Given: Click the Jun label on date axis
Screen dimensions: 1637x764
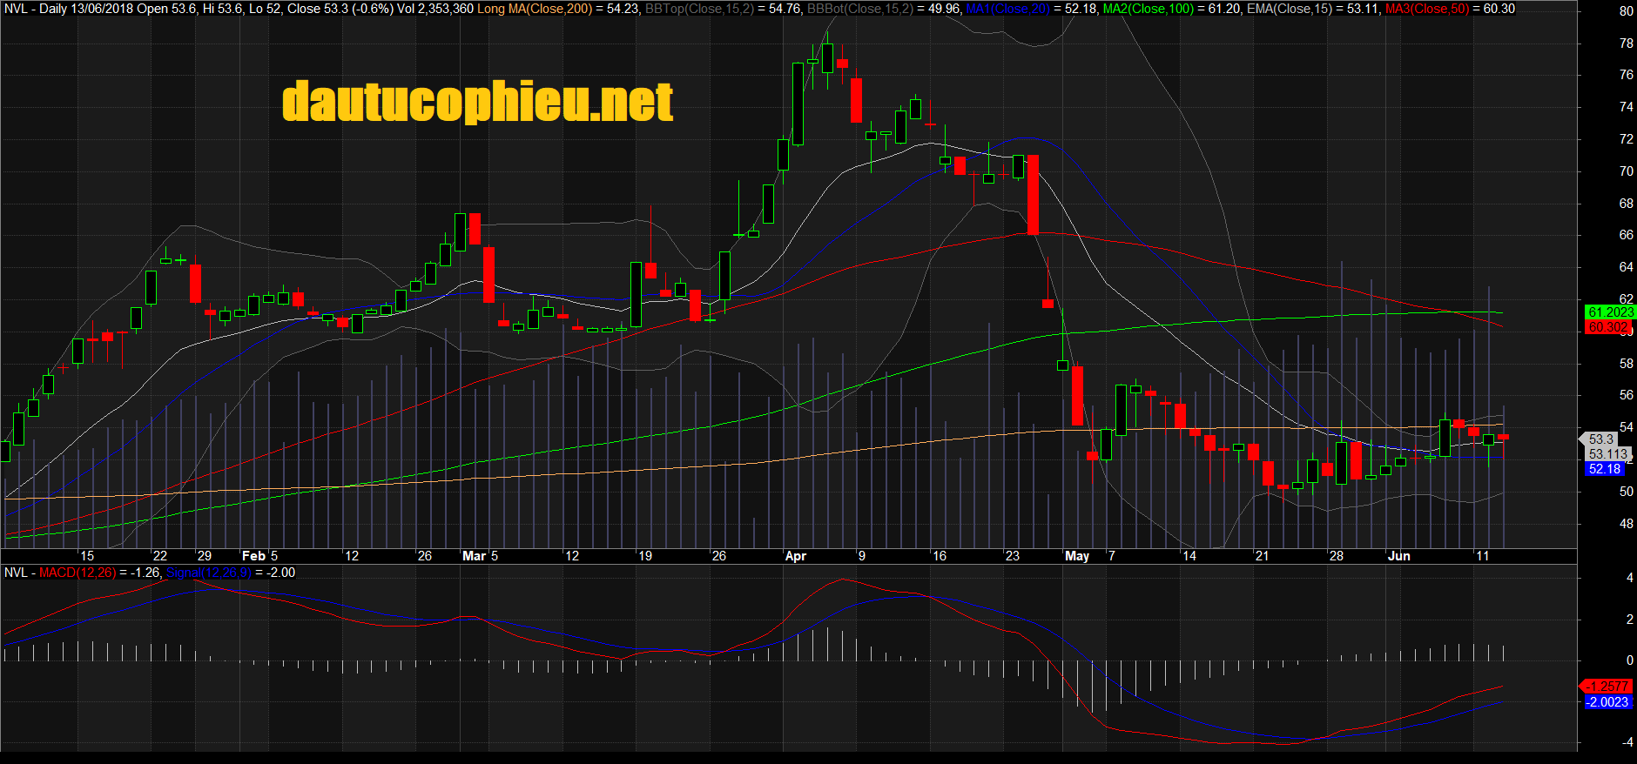Looking at the screenshot, I should 1398,556.
